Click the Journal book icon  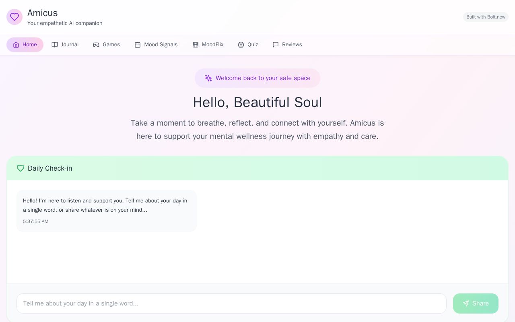click(55, 45)
